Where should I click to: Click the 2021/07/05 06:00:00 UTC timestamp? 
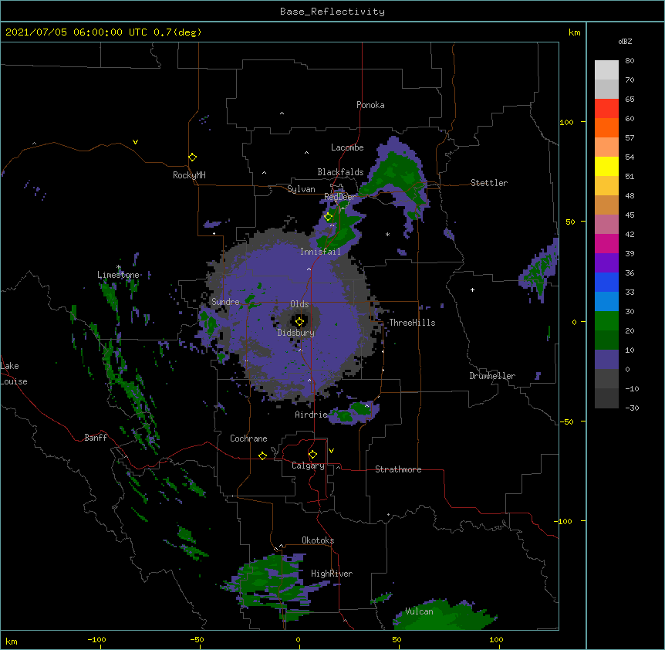coord(76,32)
